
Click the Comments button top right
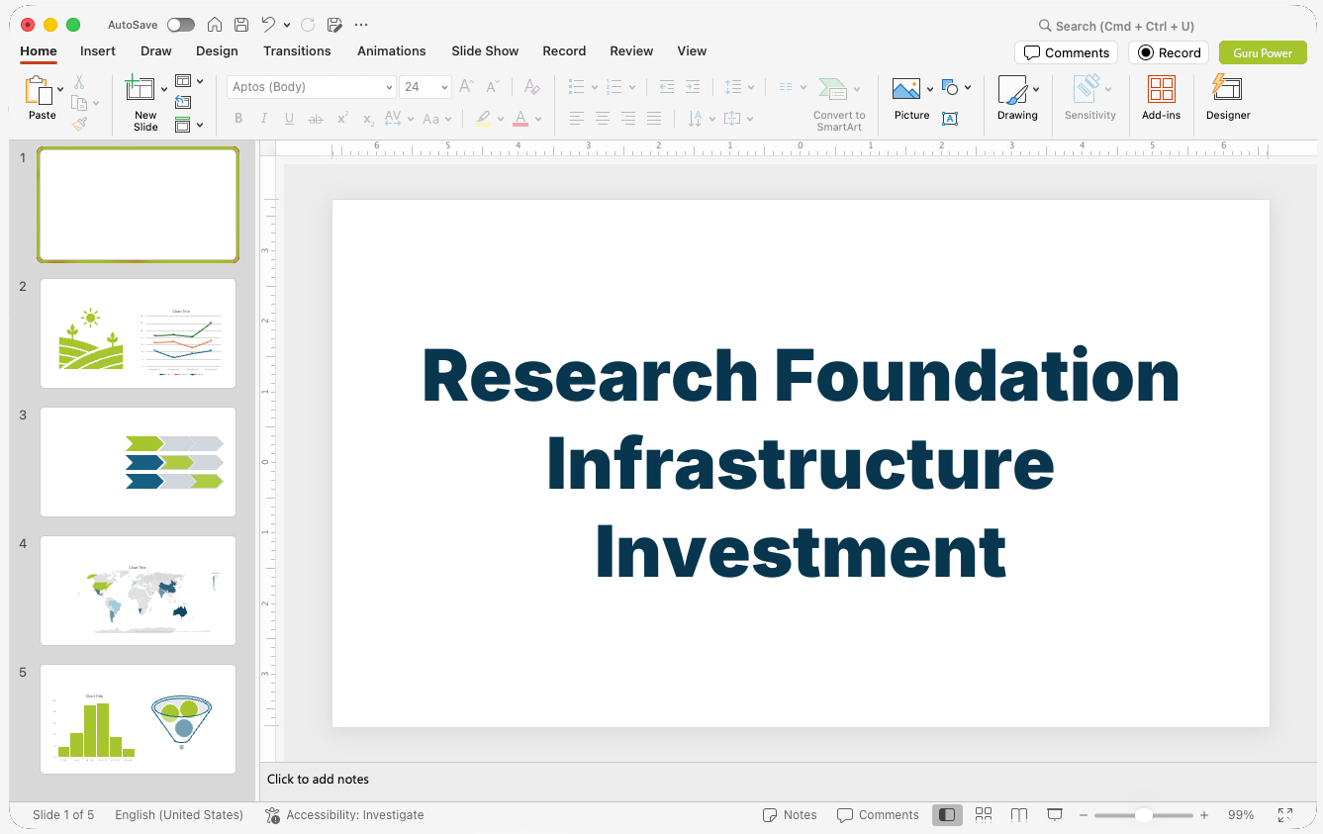[x=1066, y=52]
